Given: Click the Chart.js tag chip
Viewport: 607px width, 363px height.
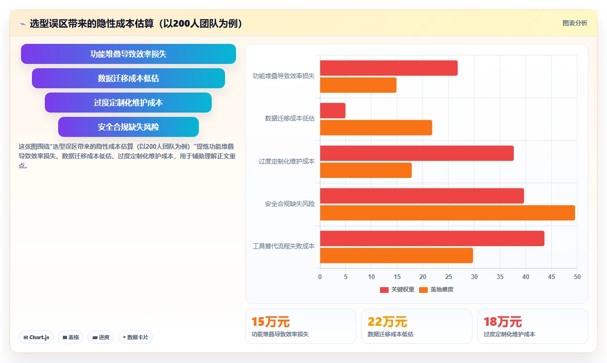Looking at the screenshot, I should point(37,337).
